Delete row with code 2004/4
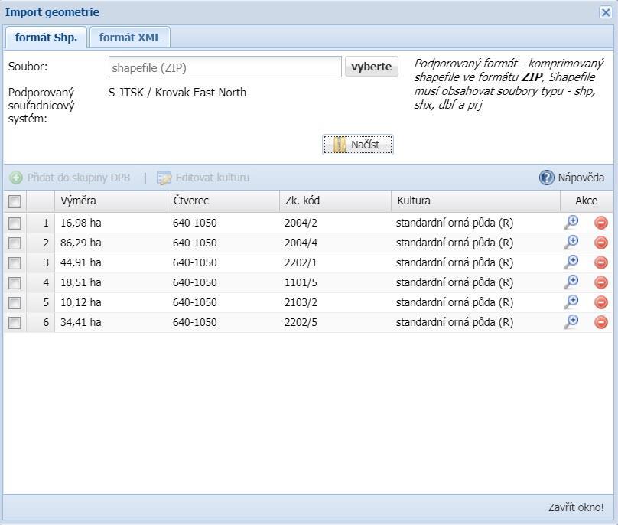 [x=601, y=243]
